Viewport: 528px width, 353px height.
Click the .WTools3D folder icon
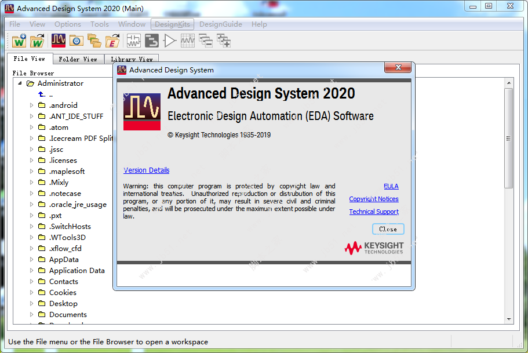(x=42, y=238)
